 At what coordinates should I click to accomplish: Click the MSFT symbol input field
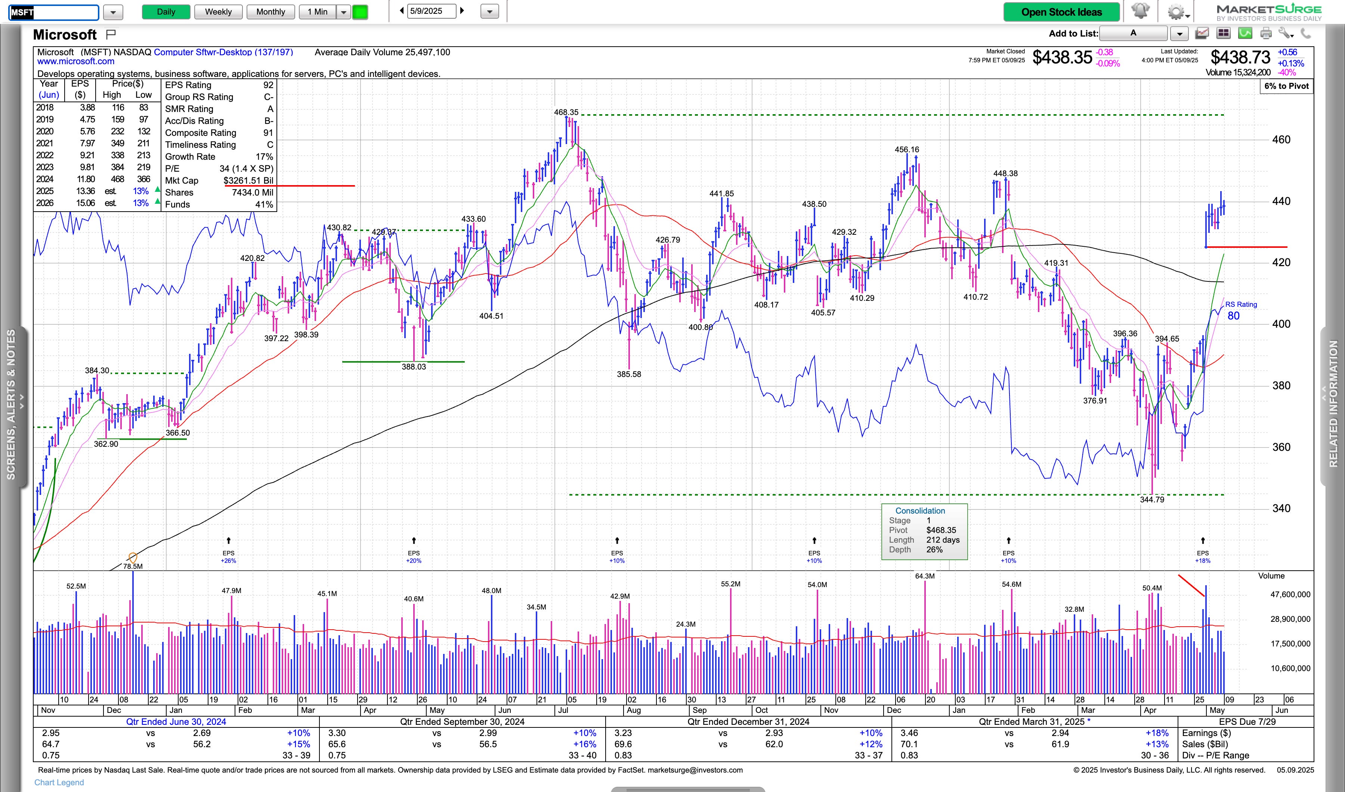(54, 12)
